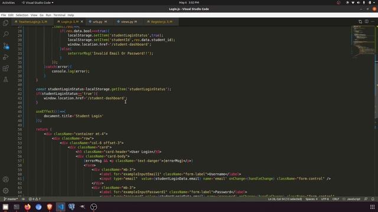
Task: Open the Source Control view
Action: click(5, 46)
